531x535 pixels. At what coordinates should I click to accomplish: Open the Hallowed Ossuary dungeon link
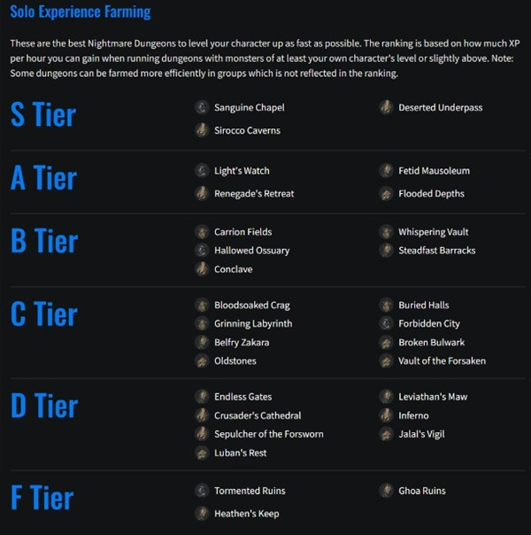point(252,251)
